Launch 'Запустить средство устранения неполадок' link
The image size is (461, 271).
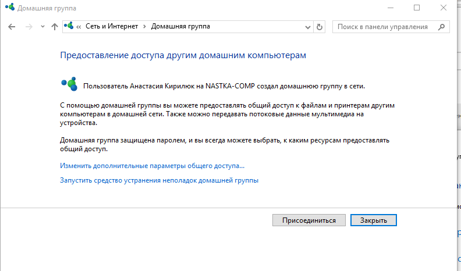159,180
